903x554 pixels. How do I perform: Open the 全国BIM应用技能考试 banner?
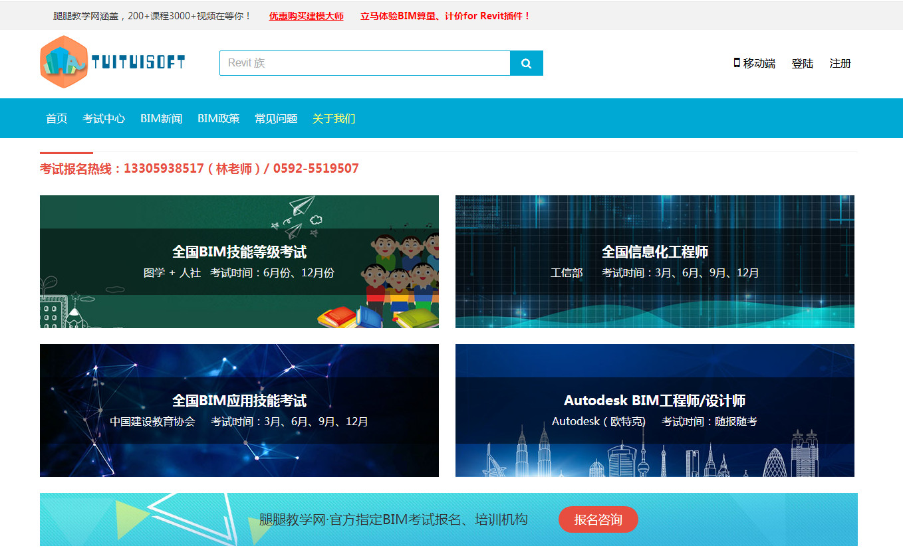239,411
